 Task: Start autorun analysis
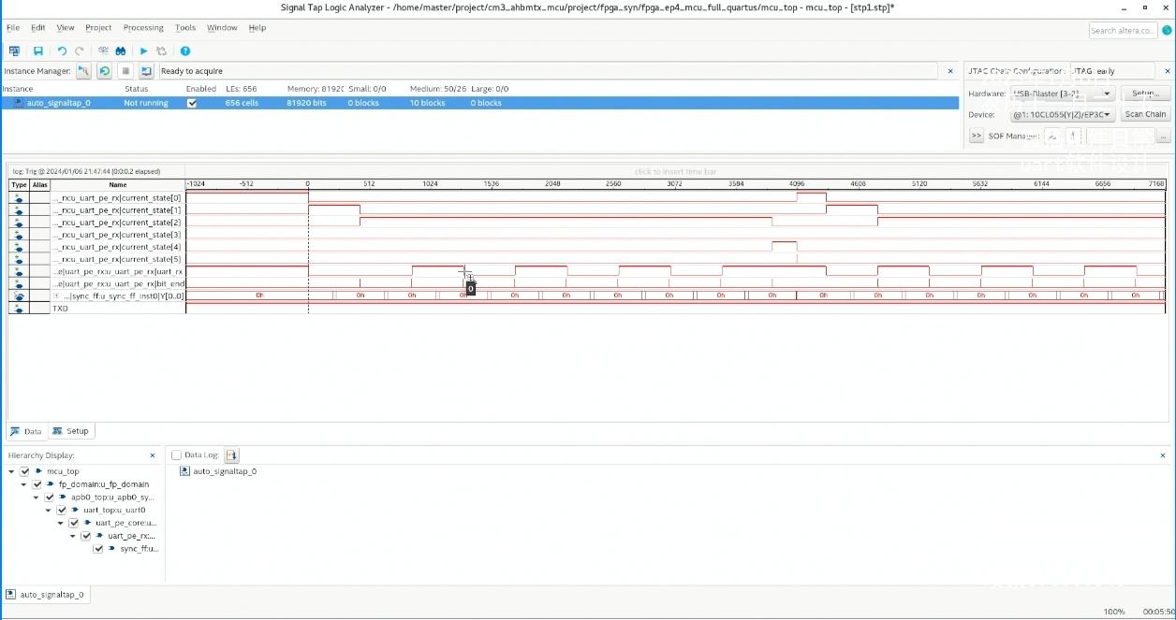point(161,51)
